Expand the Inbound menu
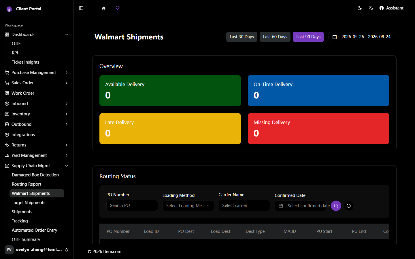Viewport: 415px width, 259px height. [36, 104]
